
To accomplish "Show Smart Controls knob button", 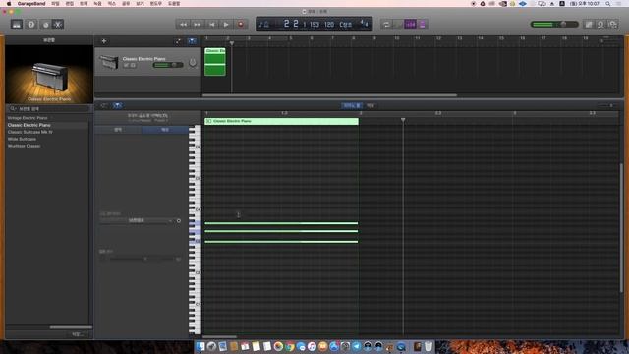I will [45, 25].
